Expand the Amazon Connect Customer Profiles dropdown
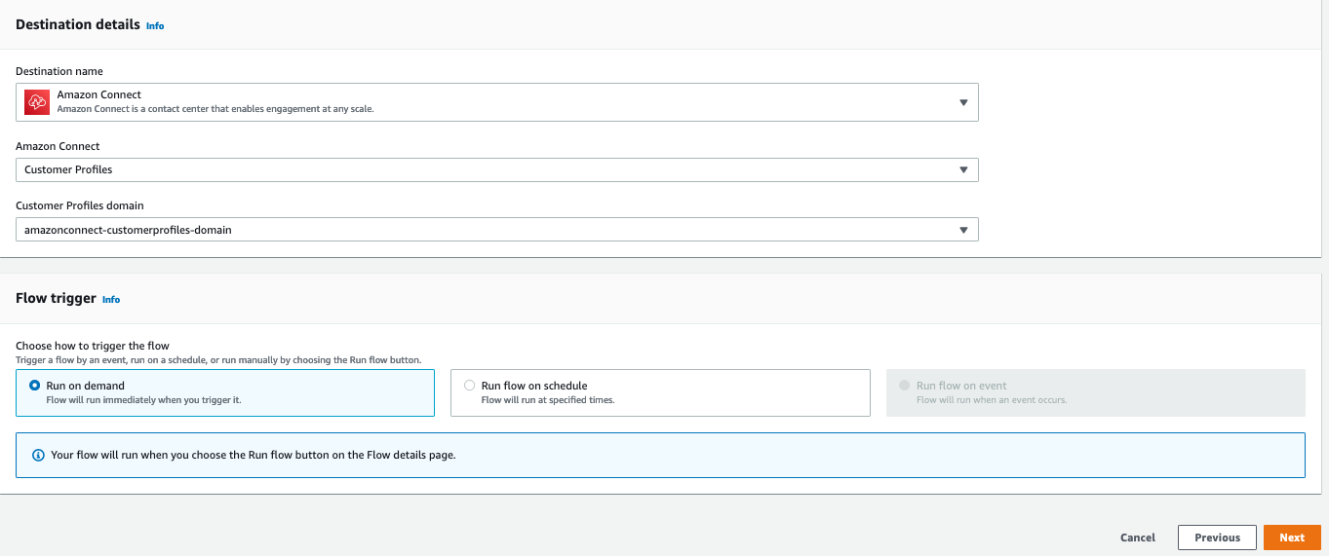Image resolution: width=1329 pixels, height=556 pixels. tap(497, 169)
